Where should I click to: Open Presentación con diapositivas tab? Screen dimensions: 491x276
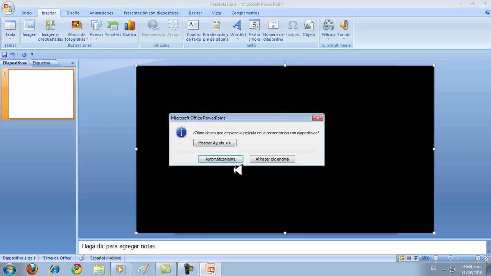(151, 13)
